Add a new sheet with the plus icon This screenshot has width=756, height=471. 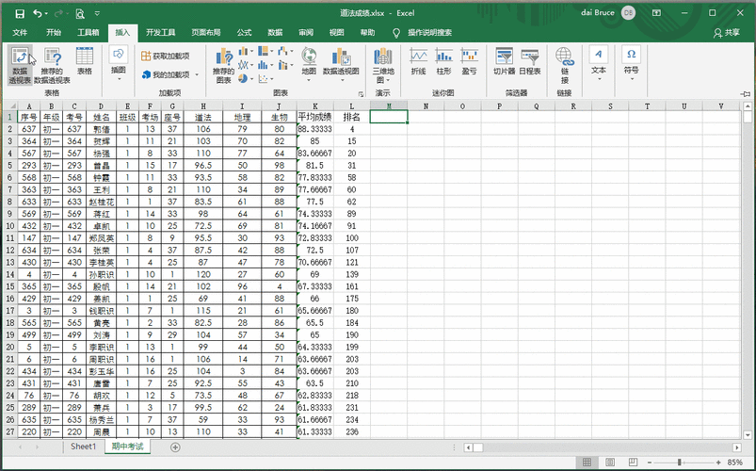pos(175,447)
